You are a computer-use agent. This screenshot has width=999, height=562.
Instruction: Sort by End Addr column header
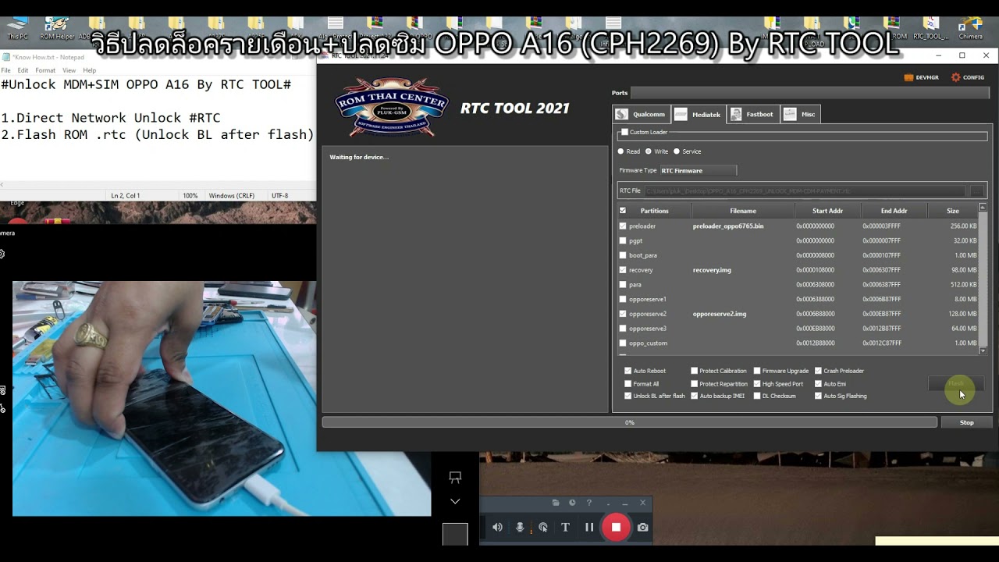894,211
